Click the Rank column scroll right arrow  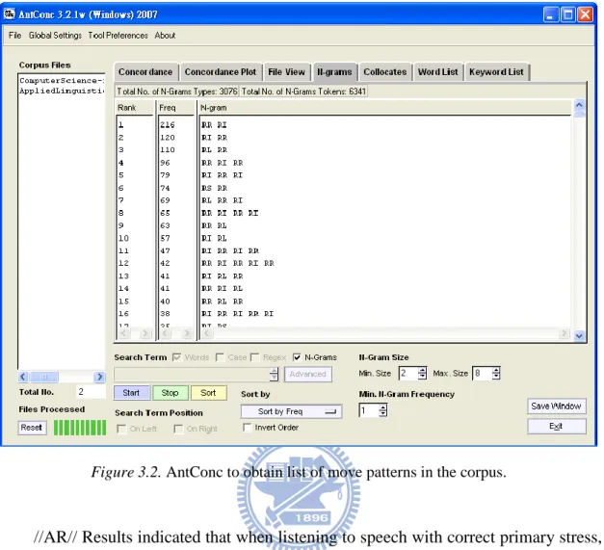click(x=145, y=333)
